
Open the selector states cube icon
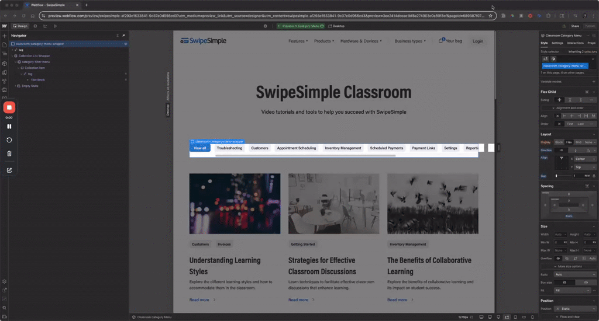[553, 59]
